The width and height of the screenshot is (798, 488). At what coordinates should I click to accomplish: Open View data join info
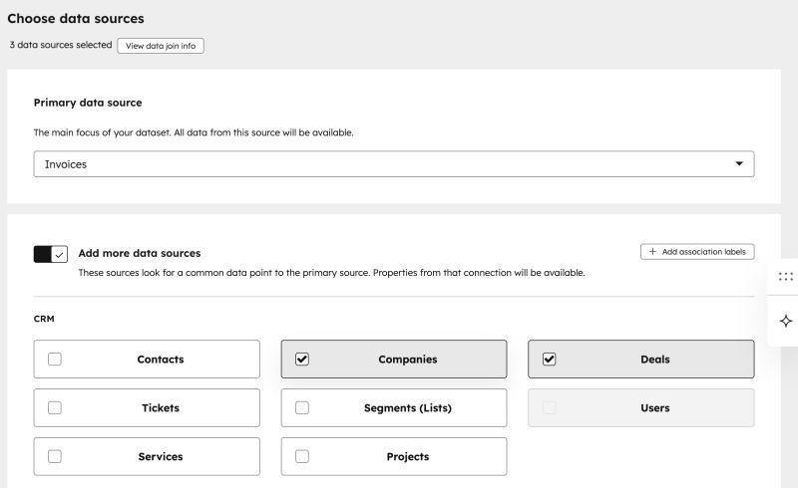click(x=161, y=46)
